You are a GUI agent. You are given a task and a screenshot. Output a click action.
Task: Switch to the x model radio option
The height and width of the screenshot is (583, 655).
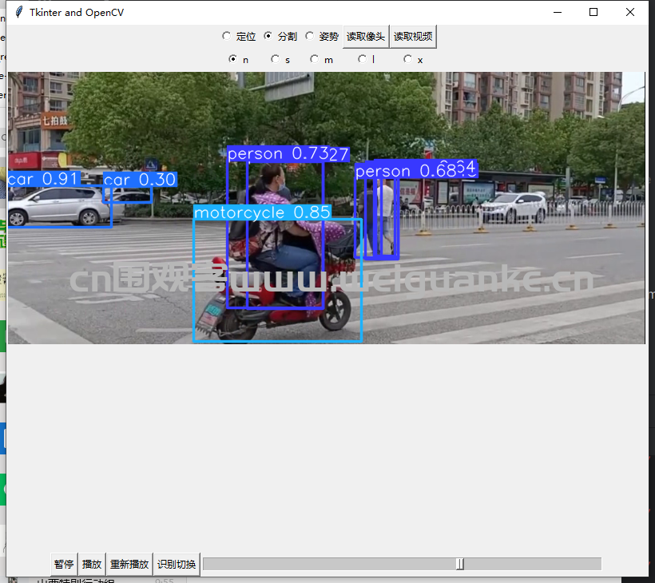point(413,59)
